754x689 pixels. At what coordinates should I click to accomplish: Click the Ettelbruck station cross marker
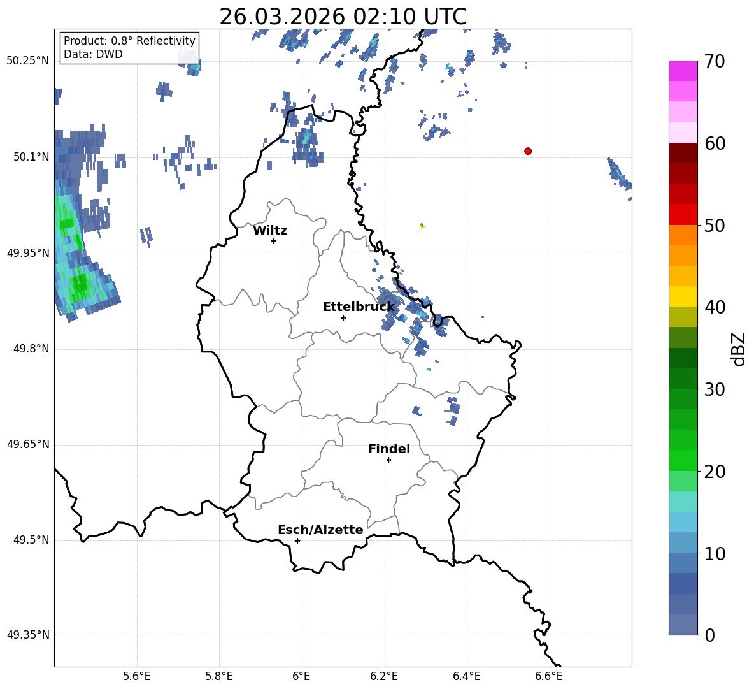[343, 317]
